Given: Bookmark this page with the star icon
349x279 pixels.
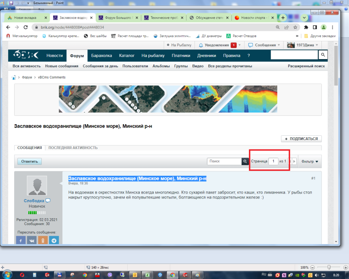Looking at the screenshot, I should tap(295, 27).
